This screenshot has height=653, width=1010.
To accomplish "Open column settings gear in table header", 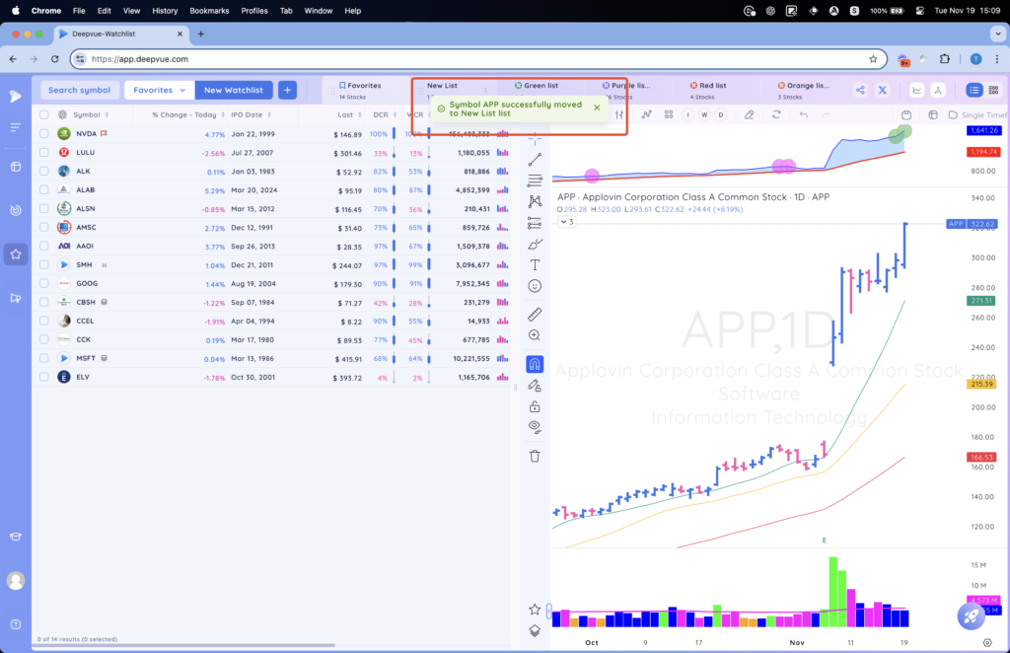I will [62, 114].
